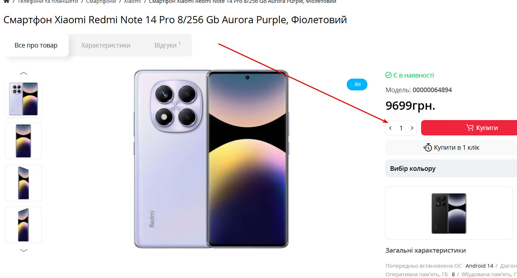Click the stopwatch icon on one-click buy
The image size is (517, 278).
point(428,147)
